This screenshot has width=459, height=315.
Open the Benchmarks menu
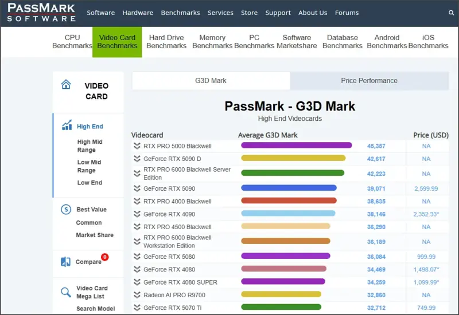(x=180, y=13)
